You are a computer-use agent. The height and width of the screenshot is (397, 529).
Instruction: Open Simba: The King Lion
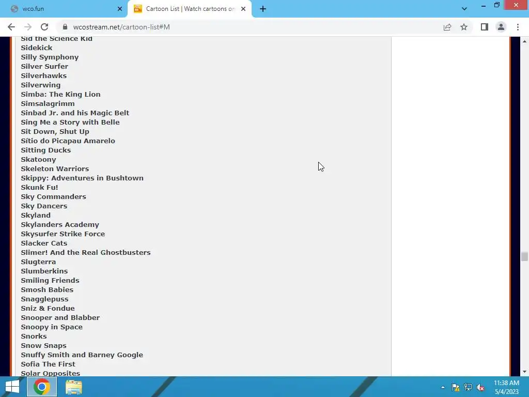61,95
